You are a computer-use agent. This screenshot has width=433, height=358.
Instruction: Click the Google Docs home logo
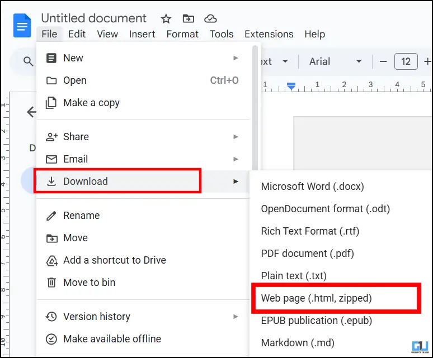(22, 26)
